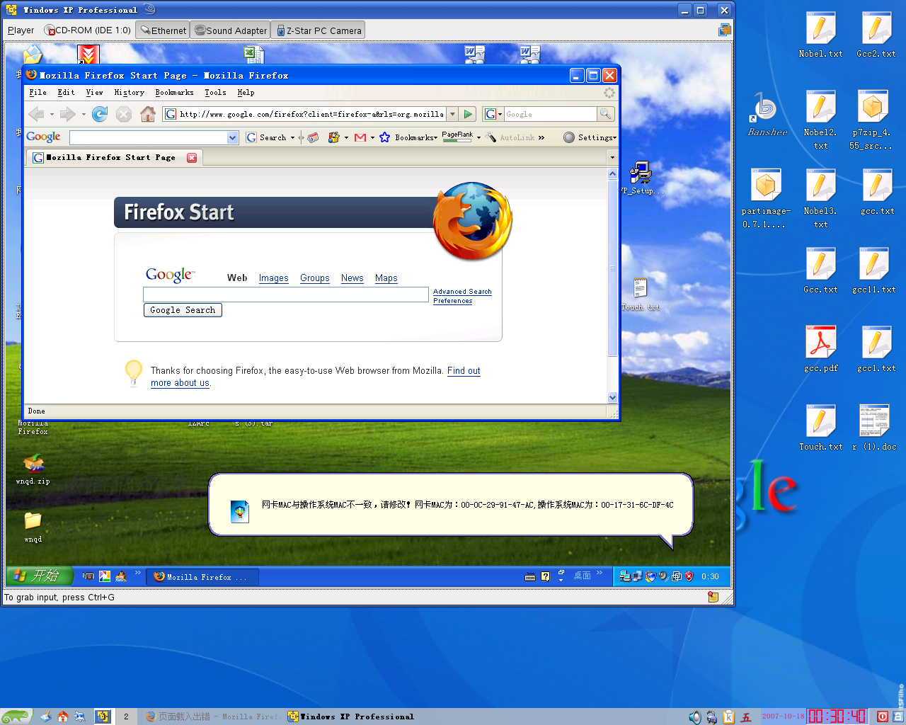
Task: Open the News link
Action: click(x=352, y=278)
